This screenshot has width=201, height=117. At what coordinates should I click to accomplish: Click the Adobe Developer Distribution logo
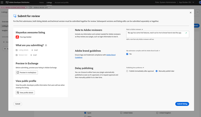(18, 2)
